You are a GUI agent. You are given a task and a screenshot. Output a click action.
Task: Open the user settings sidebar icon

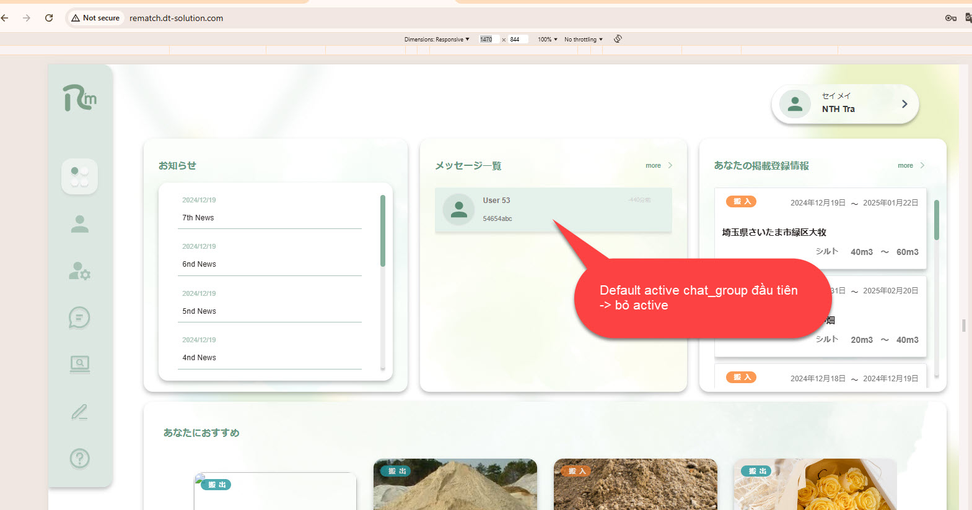(79, 271)
